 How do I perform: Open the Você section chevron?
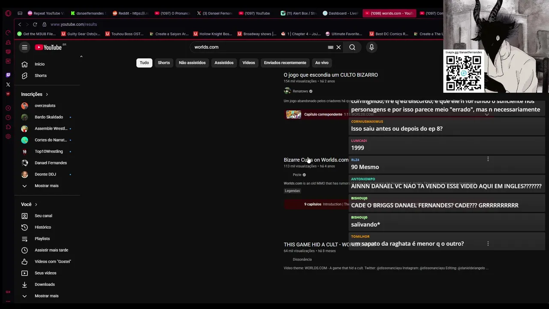(36, 205)
